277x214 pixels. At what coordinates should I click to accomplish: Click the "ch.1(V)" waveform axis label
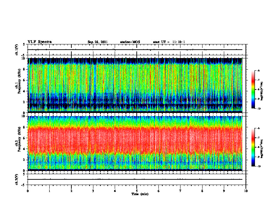pos(17,50)
